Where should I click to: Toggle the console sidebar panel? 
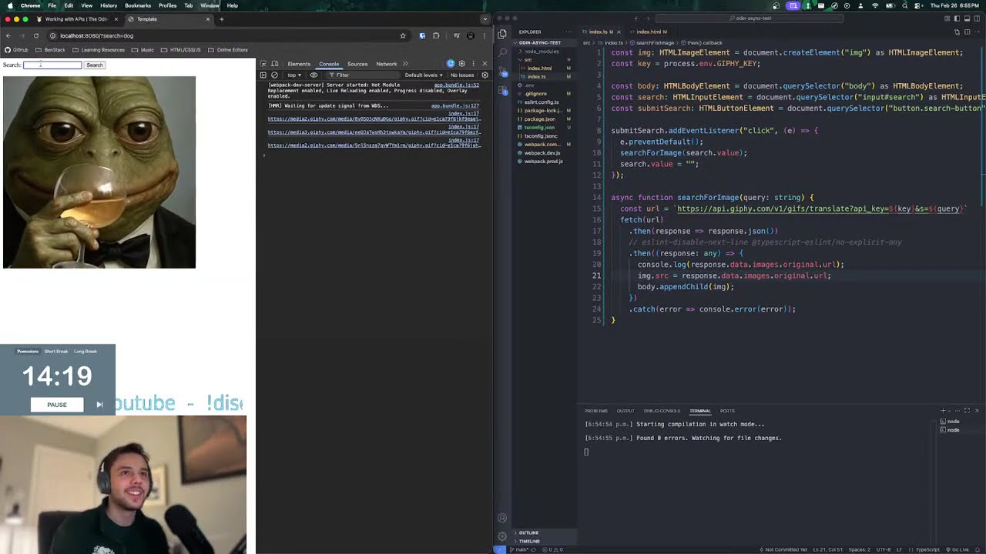pos(263,75)
